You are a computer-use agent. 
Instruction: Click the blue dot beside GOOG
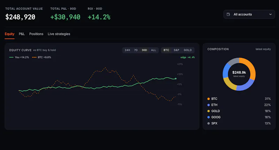(x=209, y=117)
